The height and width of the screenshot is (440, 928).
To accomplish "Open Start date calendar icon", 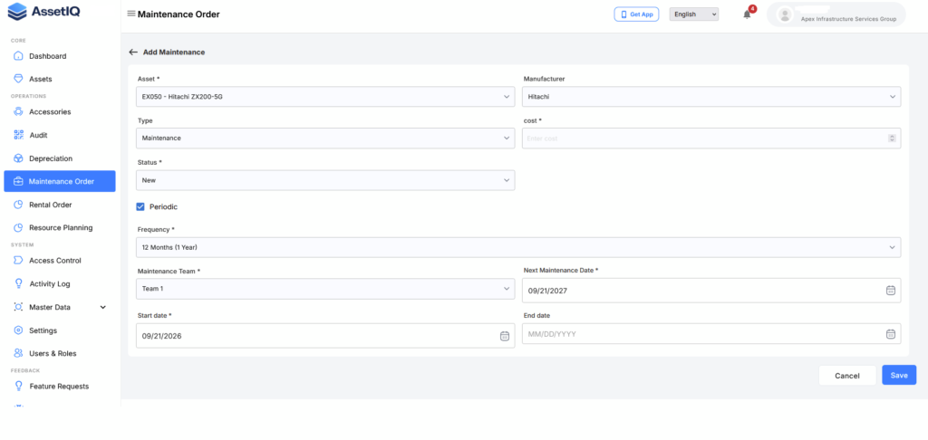I will click(505, 336).
